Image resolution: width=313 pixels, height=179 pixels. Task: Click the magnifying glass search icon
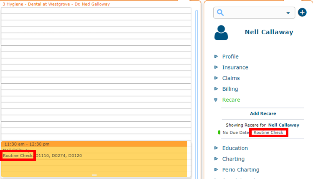point(220,13)
